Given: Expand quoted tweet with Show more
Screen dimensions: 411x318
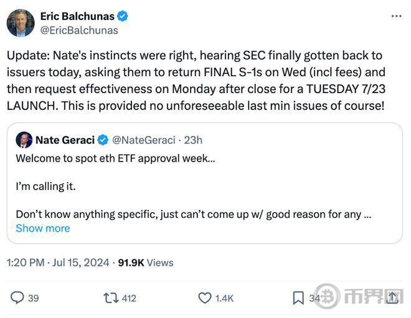Looking at the screenshot, I should (x=43, y=229).
